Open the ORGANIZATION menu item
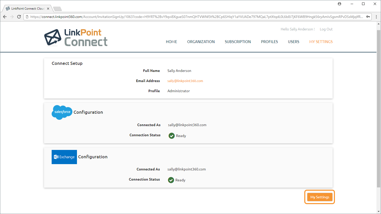381x214 pixels. 201,42
